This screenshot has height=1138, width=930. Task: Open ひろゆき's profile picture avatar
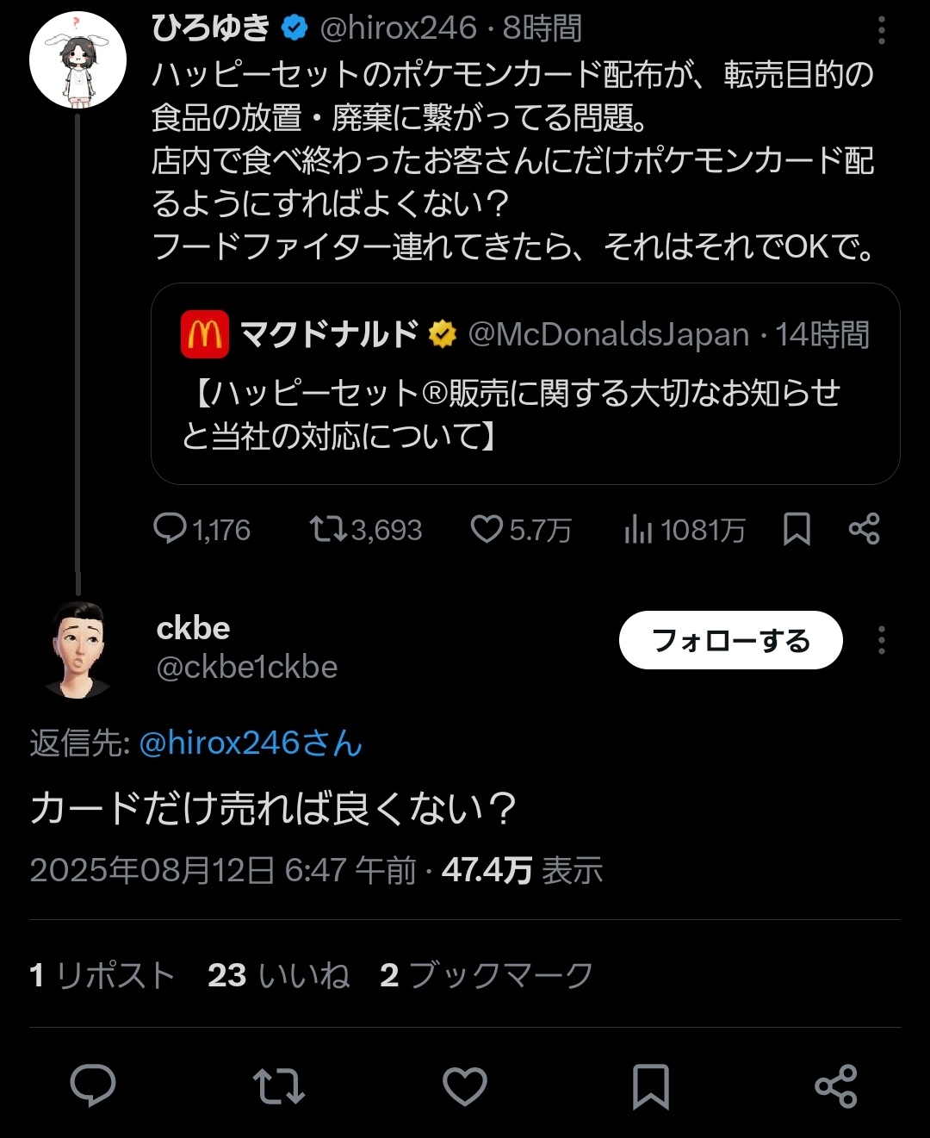[77, 60]
